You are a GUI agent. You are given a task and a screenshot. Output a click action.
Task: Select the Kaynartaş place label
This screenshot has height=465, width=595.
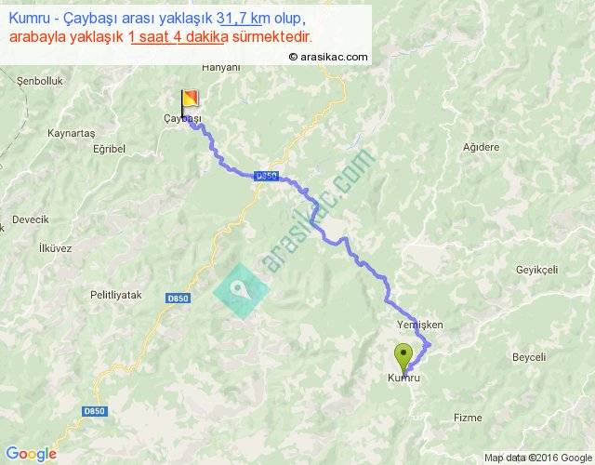tap(72, 134)
